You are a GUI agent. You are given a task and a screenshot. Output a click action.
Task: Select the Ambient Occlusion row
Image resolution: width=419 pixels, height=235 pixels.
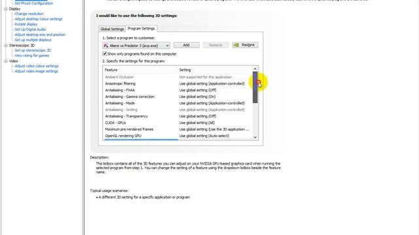coord(177,77)
